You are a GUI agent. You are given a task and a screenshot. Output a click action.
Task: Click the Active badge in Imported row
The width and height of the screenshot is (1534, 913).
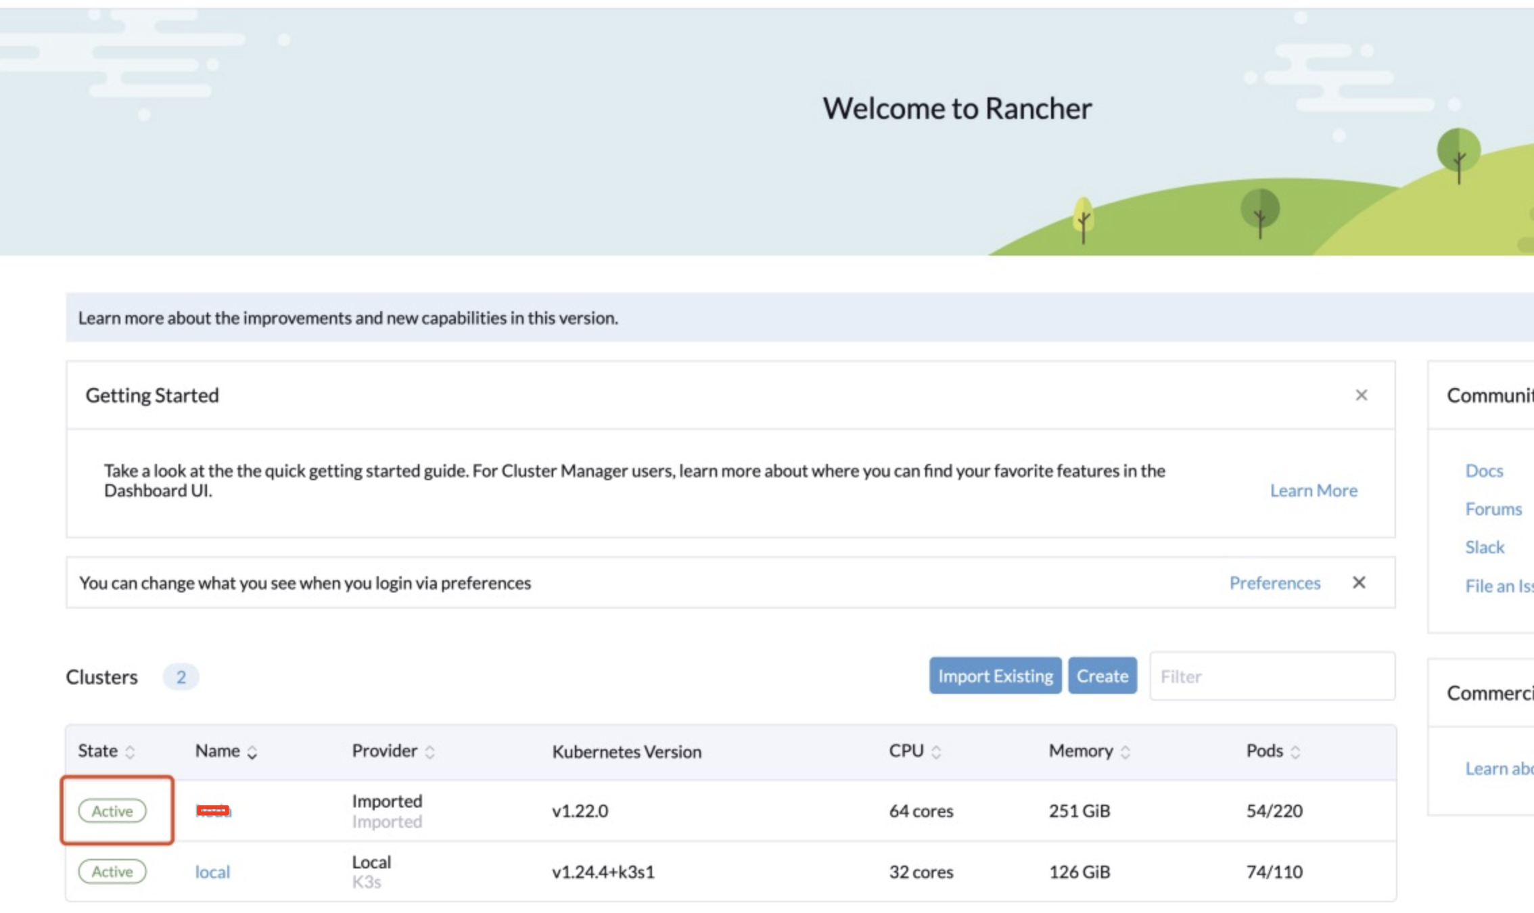[x=112, y=811]
